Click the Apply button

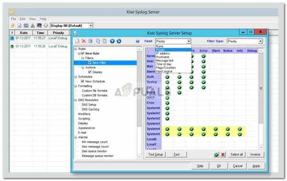[256, 166]
